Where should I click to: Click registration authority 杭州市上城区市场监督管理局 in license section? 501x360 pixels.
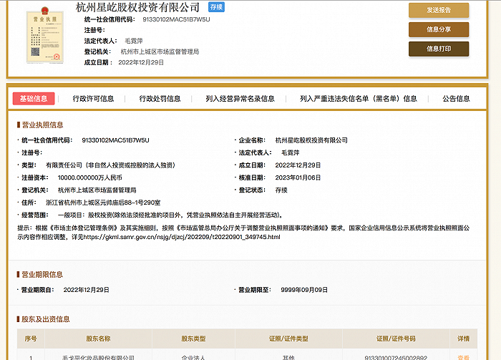coord(97,190)
